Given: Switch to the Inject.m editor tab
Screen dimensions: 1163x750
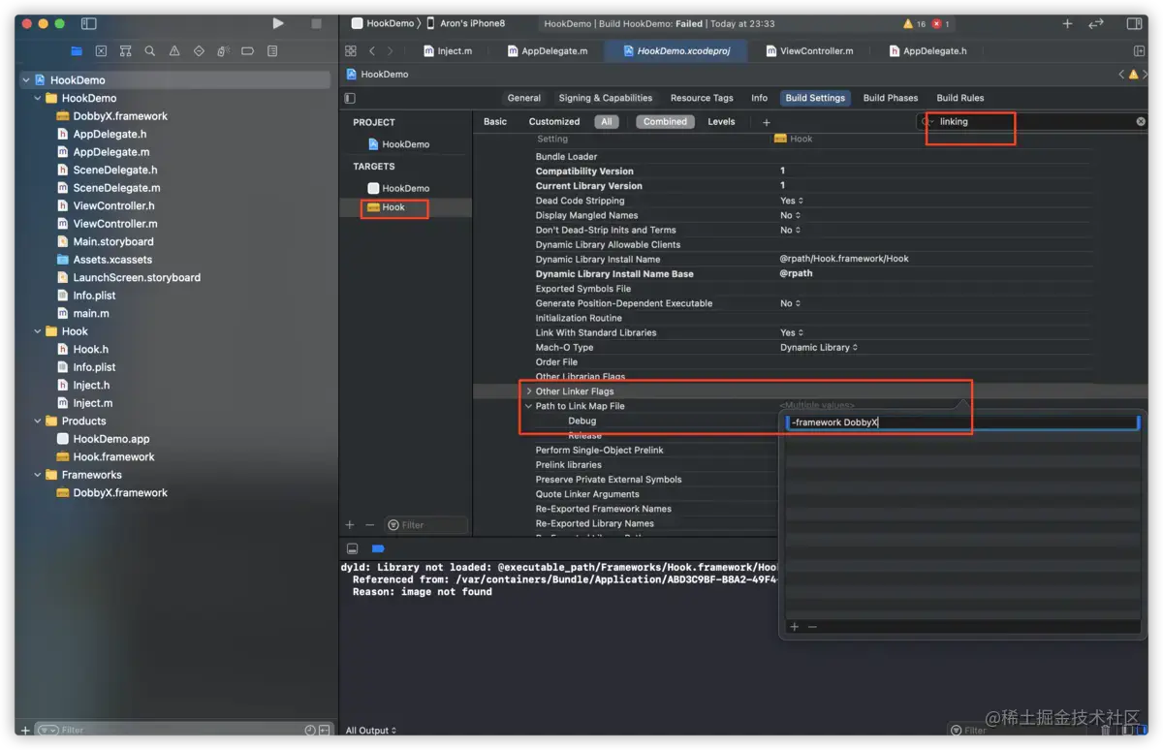Looking at the screenshot, I should (447, 50).
